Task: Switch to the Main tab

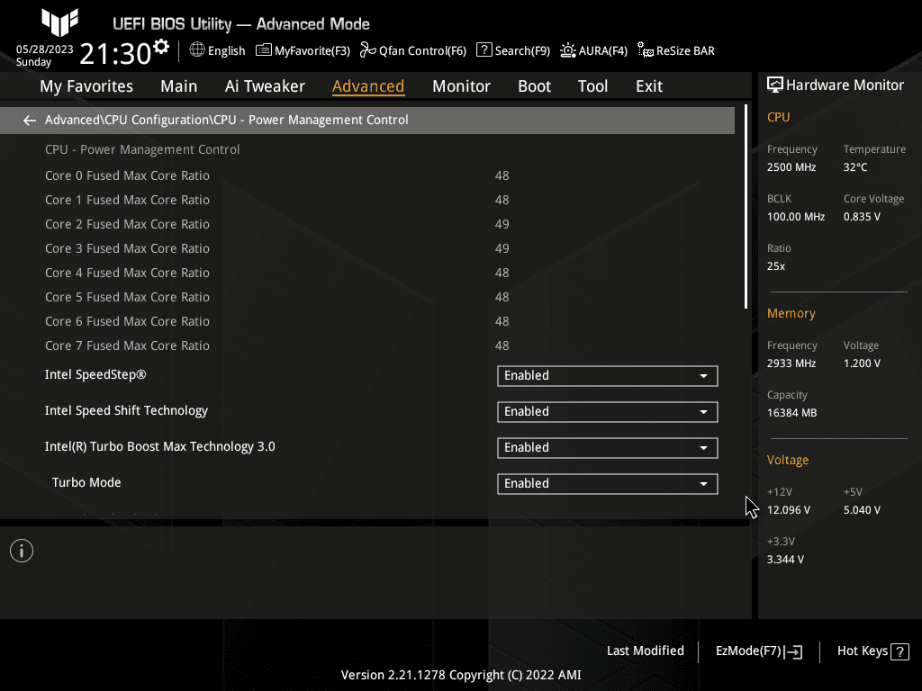Action: tap(179, 86)
